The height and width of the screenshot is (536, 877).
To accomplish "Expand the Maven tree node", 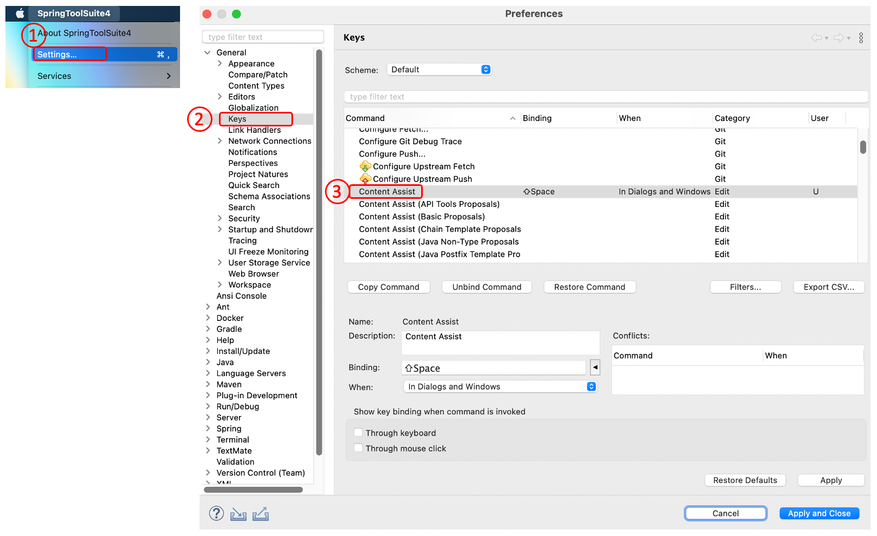I will (x=208, y=384).
